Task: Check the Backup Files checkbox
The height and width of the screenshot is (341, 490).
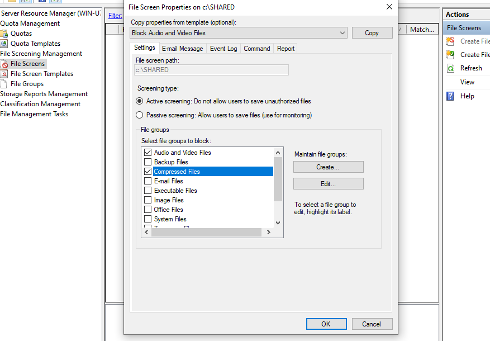Action: point(148,162)
